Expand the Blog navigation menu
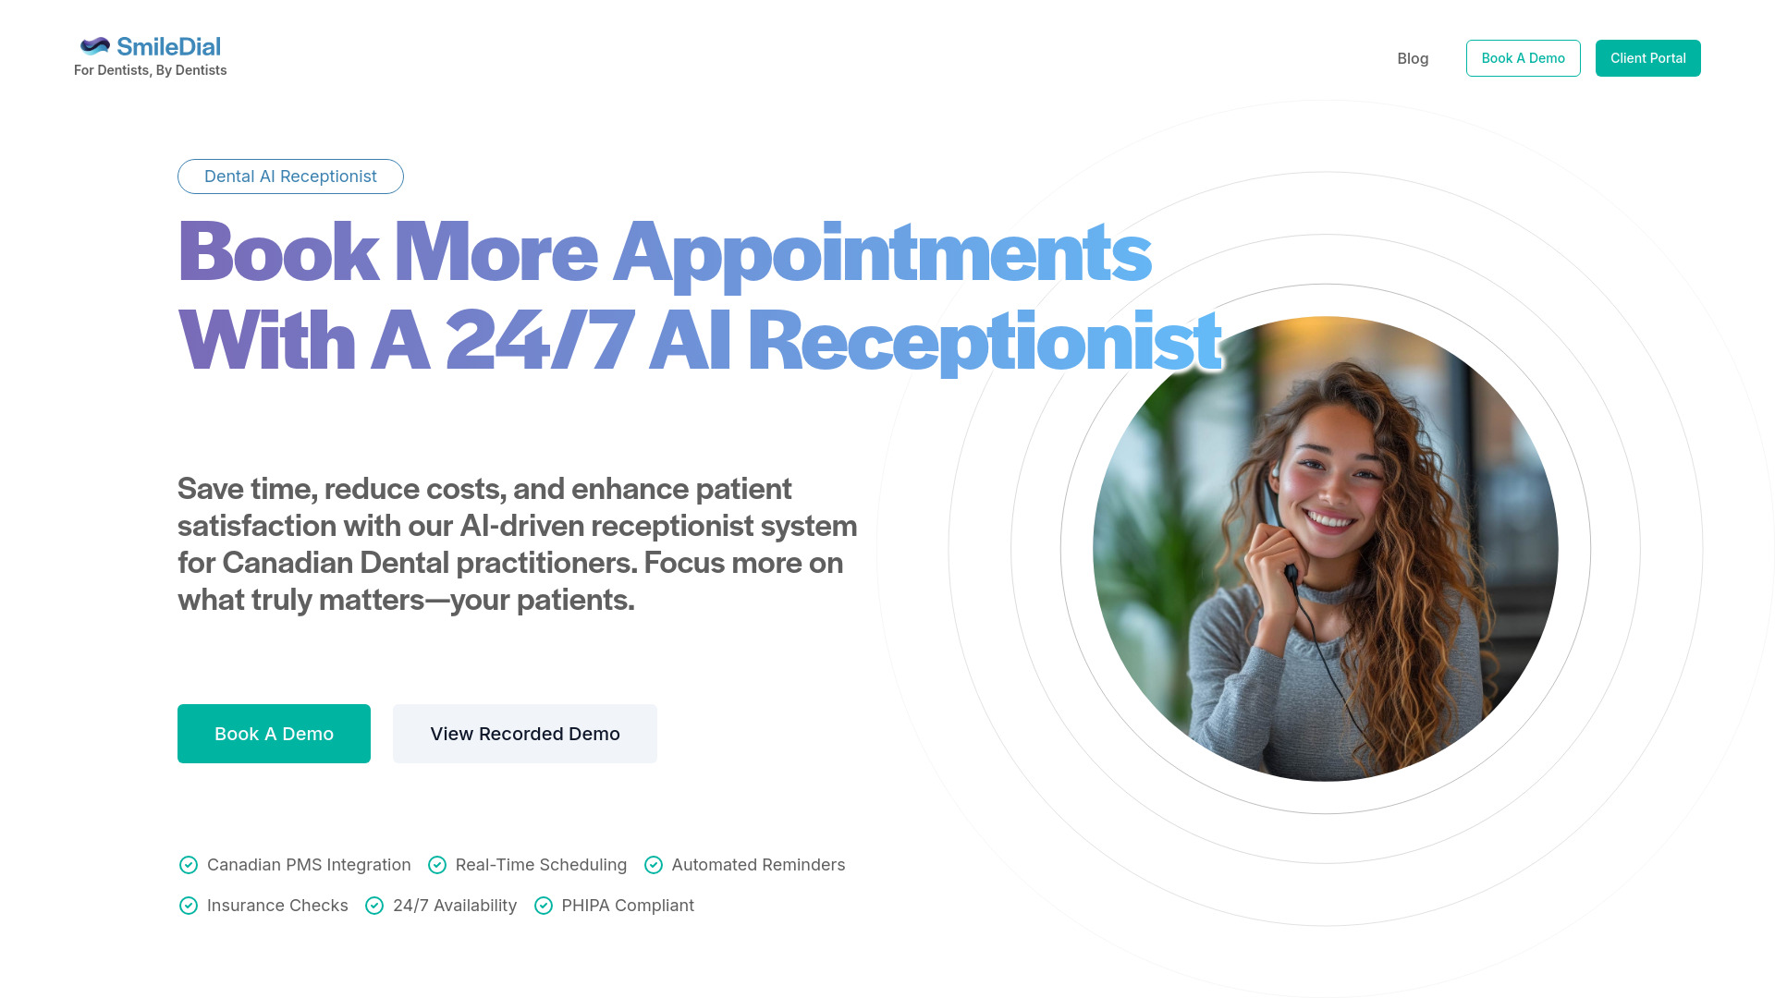Image resolution: width=1775 pixels, height=998 pixels. pos(1413,57)
